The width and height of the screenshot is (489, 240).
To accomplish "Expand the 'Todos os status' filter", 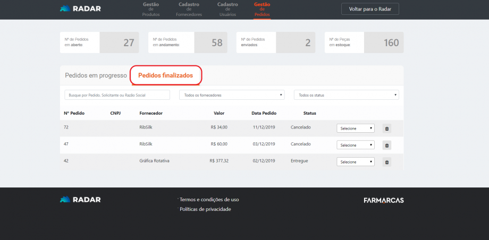I will point(346,95).
